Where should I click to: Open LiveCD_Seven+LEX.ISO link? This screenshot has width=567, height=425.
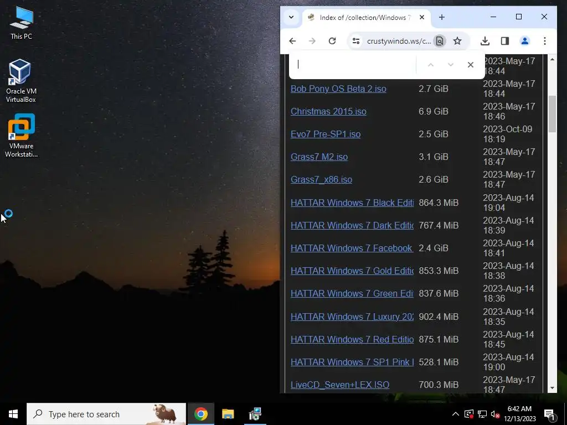click(x=340, y=385)
